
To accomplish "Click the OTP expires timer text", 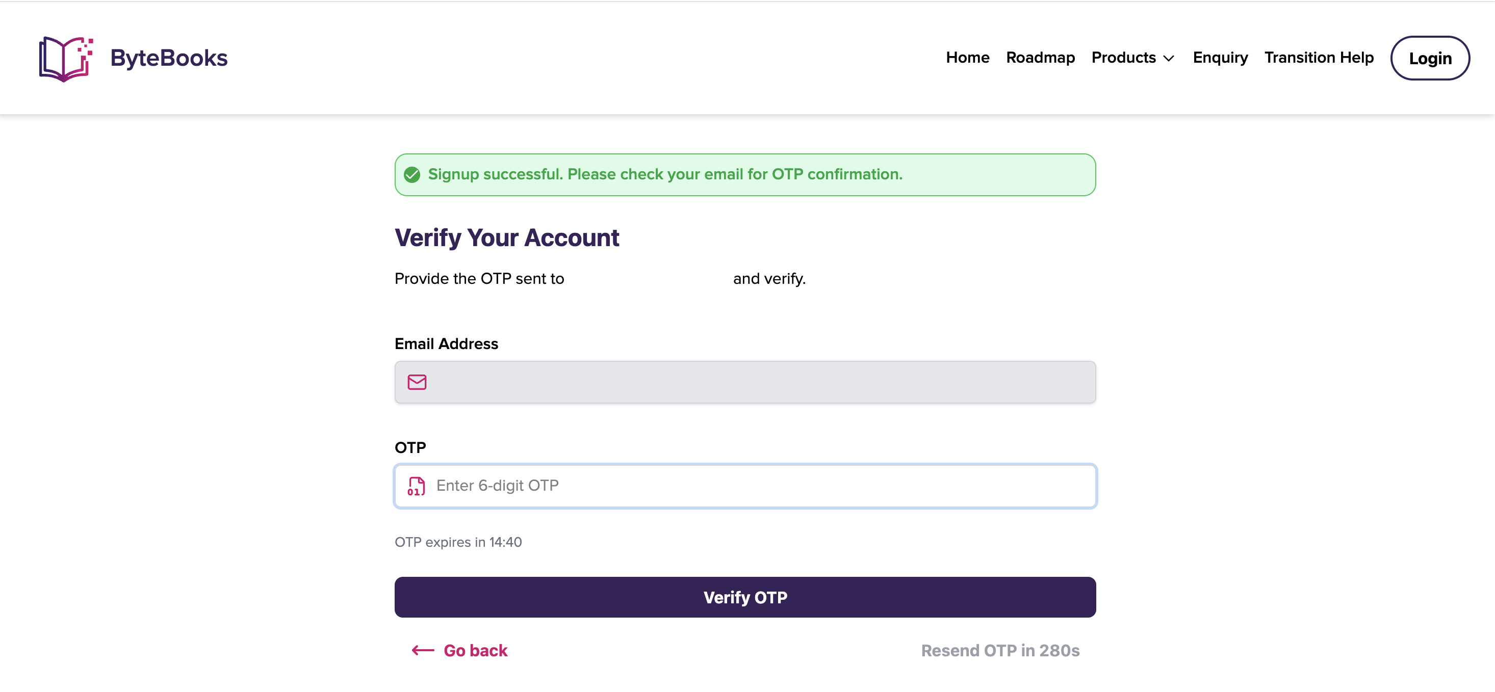I will [x=458, y=542].
